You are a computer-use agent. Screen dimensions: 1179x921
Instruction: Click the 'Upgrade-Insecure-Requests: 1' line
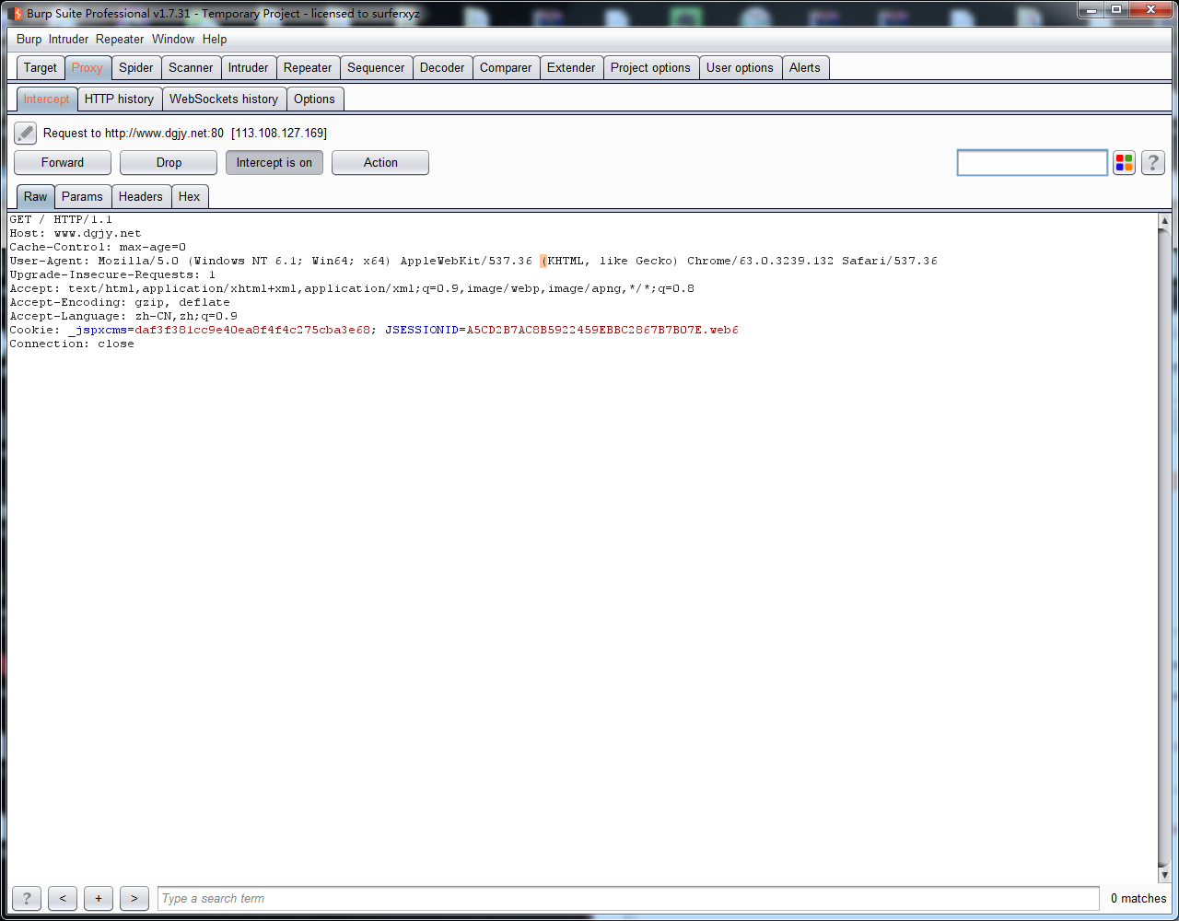(112, 274)
